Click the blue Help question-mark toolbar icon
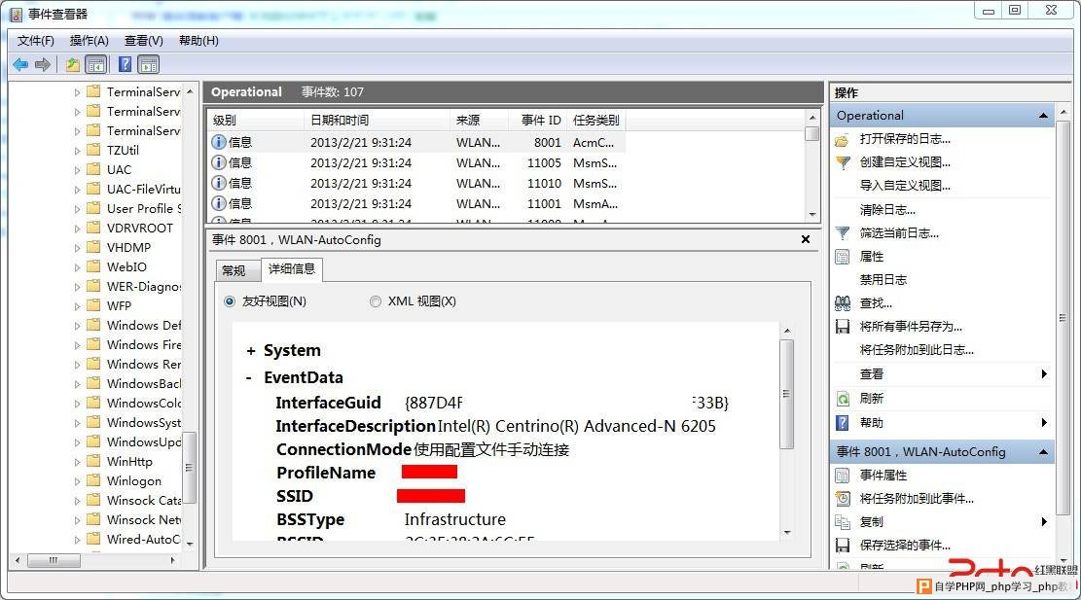 pos(125,64)
